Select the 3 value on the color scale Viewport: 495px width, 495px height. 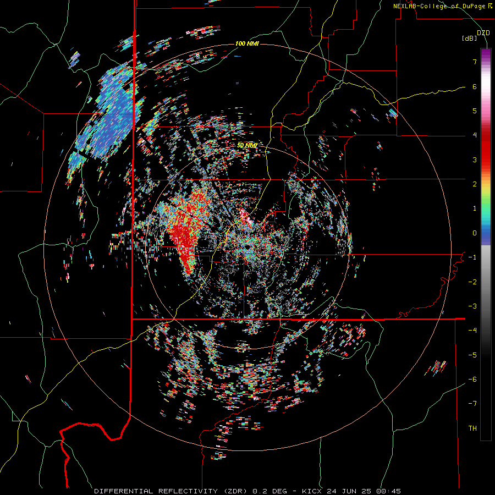475,159
